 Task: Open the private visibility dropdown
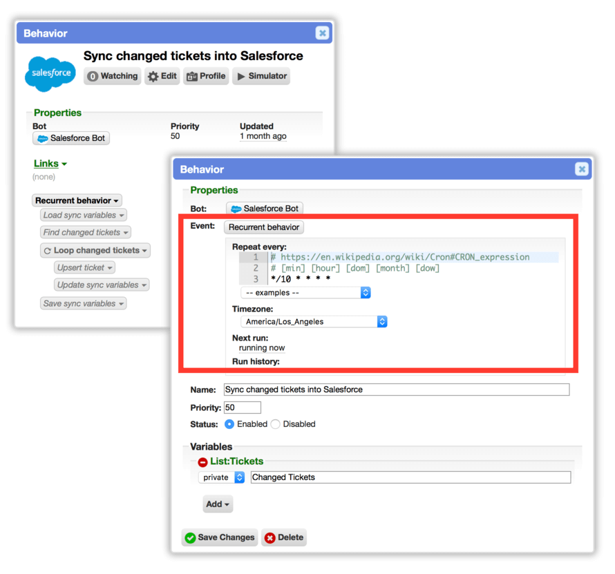[x=222, y=477]
